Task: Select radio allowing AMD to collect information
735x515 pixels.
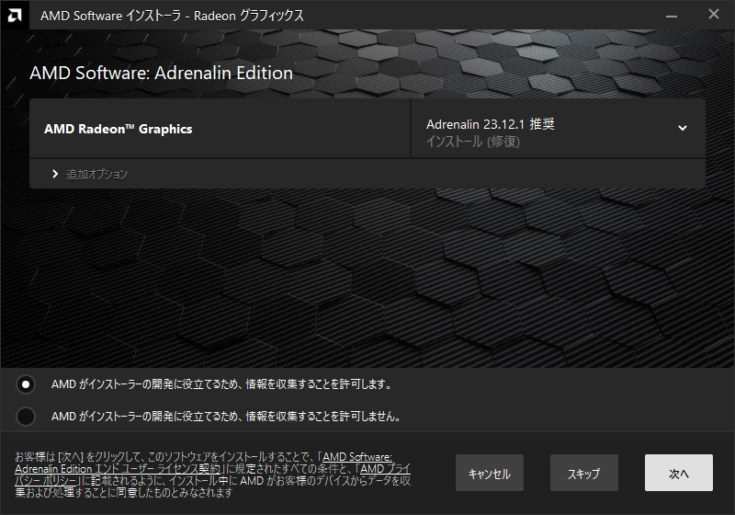Action: (26, 384)
